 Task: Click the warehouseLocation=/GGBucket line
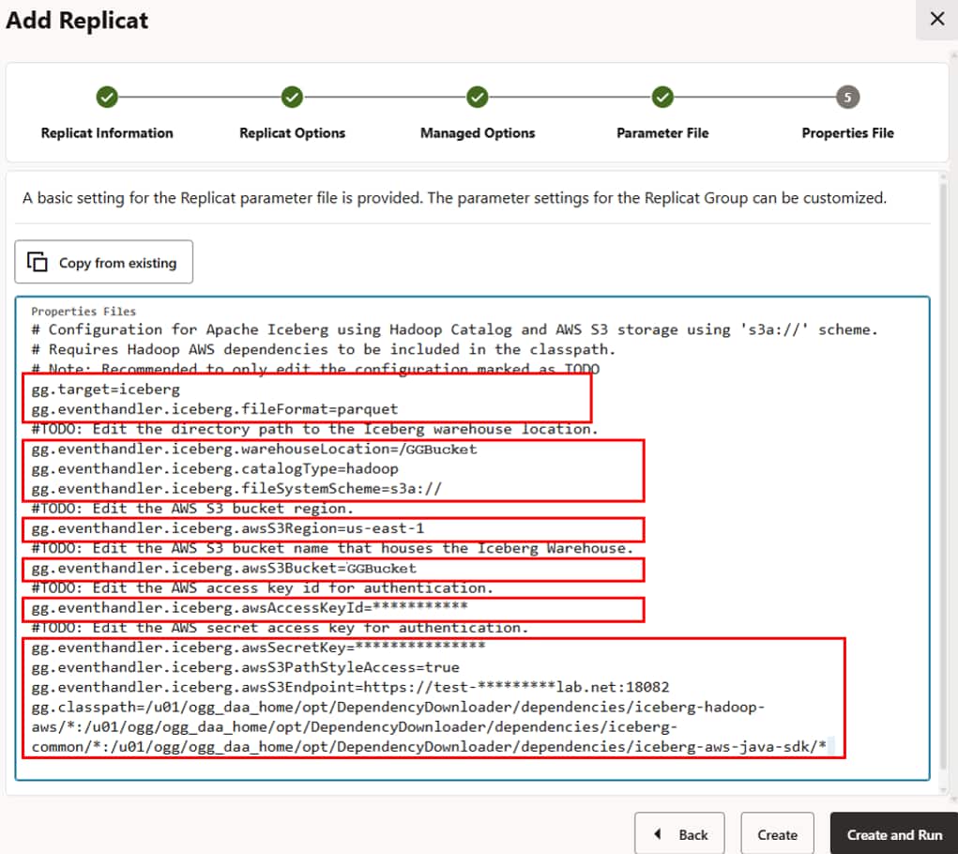(254, 449)
